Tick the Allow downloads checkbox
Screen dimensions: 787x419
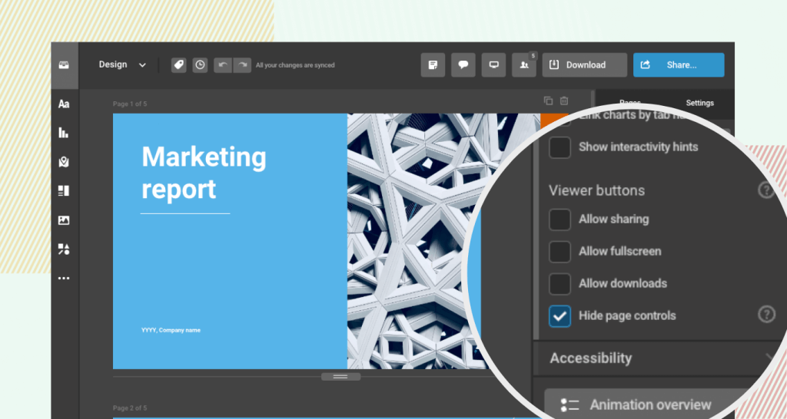pyautogui.click(x=560, y=283)
